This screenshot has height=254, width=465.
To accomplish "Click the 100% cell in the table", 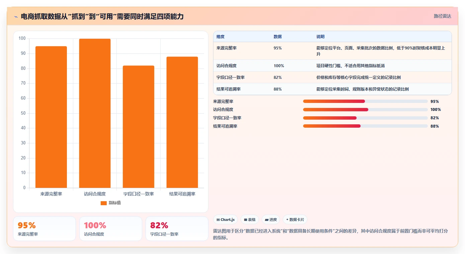I will point(279,66).
